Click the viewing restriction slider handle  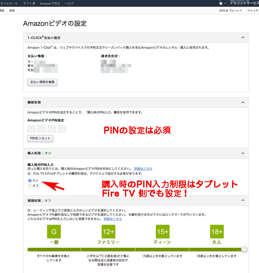point(244,249)
